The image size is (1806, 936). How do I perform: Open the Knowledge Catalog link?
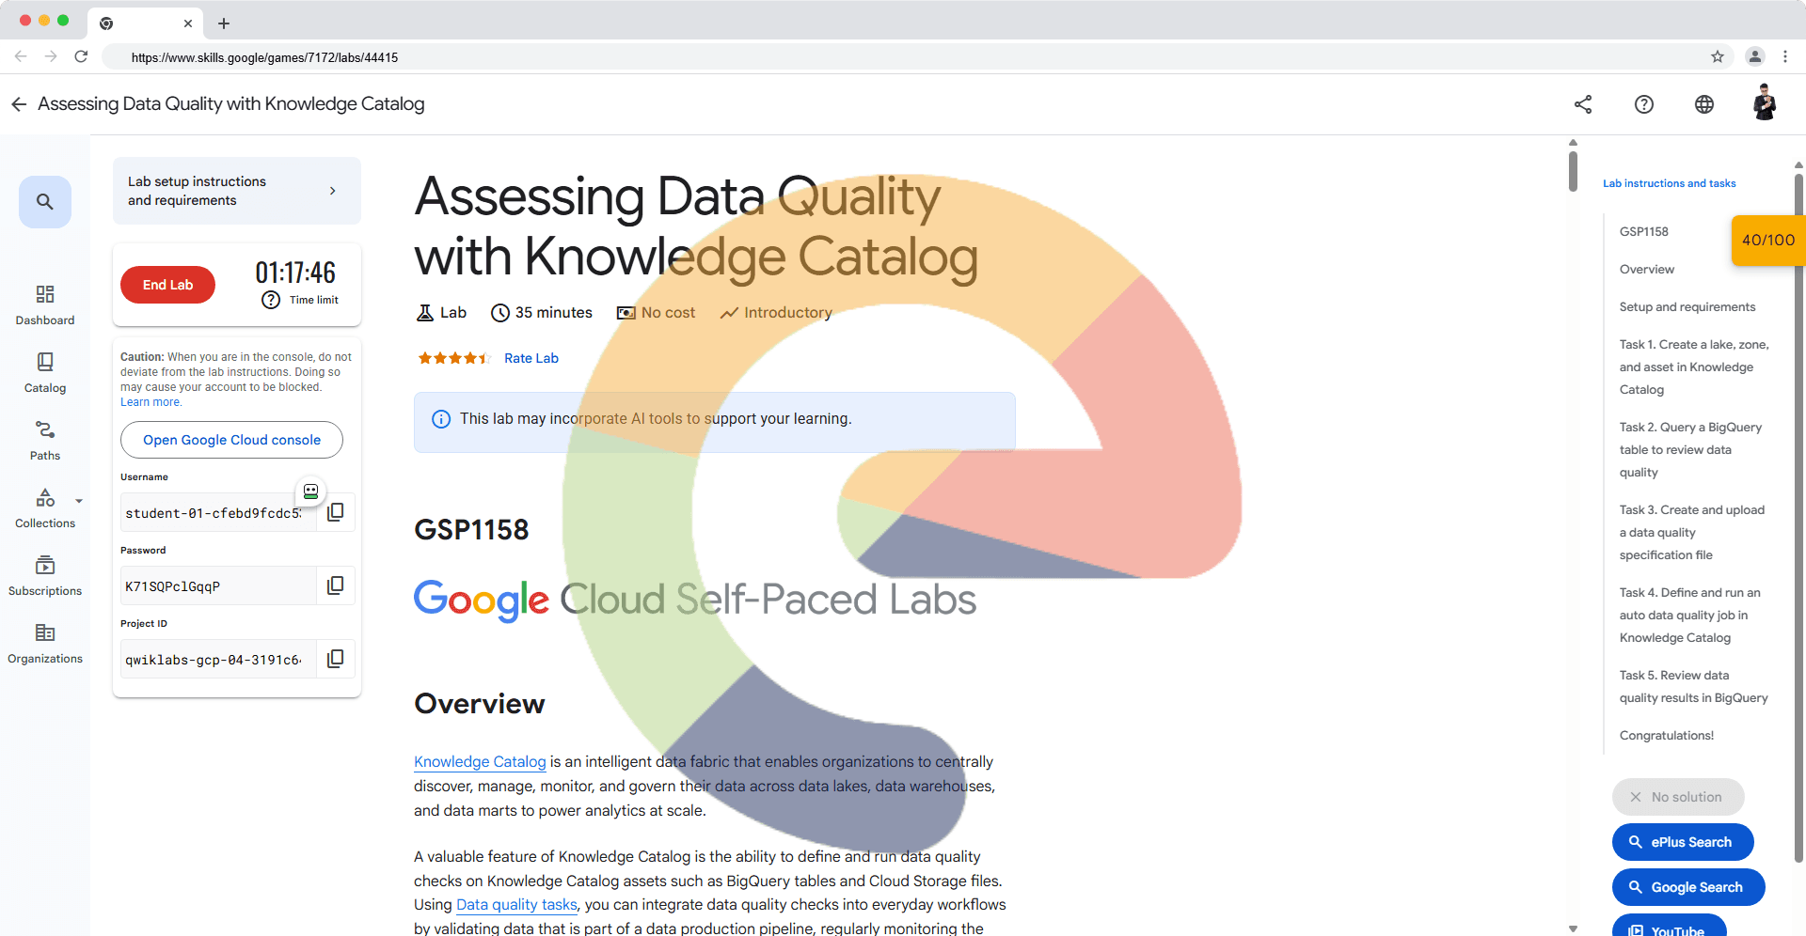pos(480,762)
